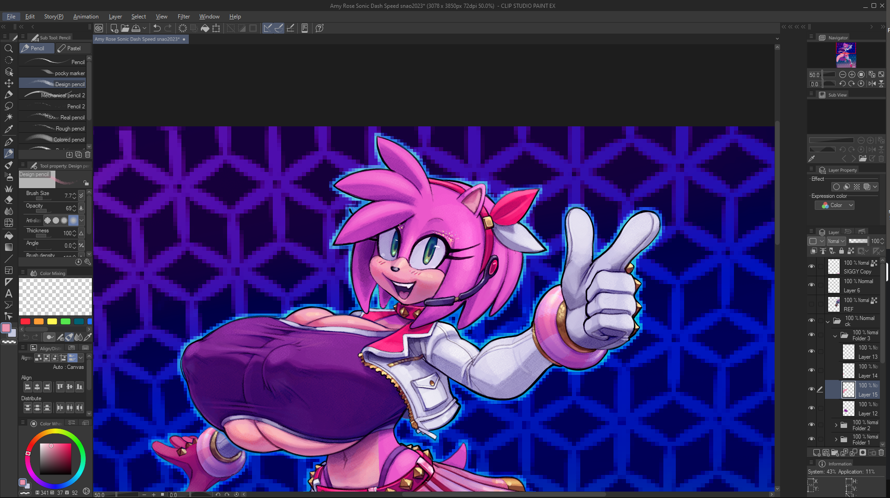The width and height of the screenshot is (890, 498).
Task: Choose the Rough pencil brush
Action: tap(53, 129)
